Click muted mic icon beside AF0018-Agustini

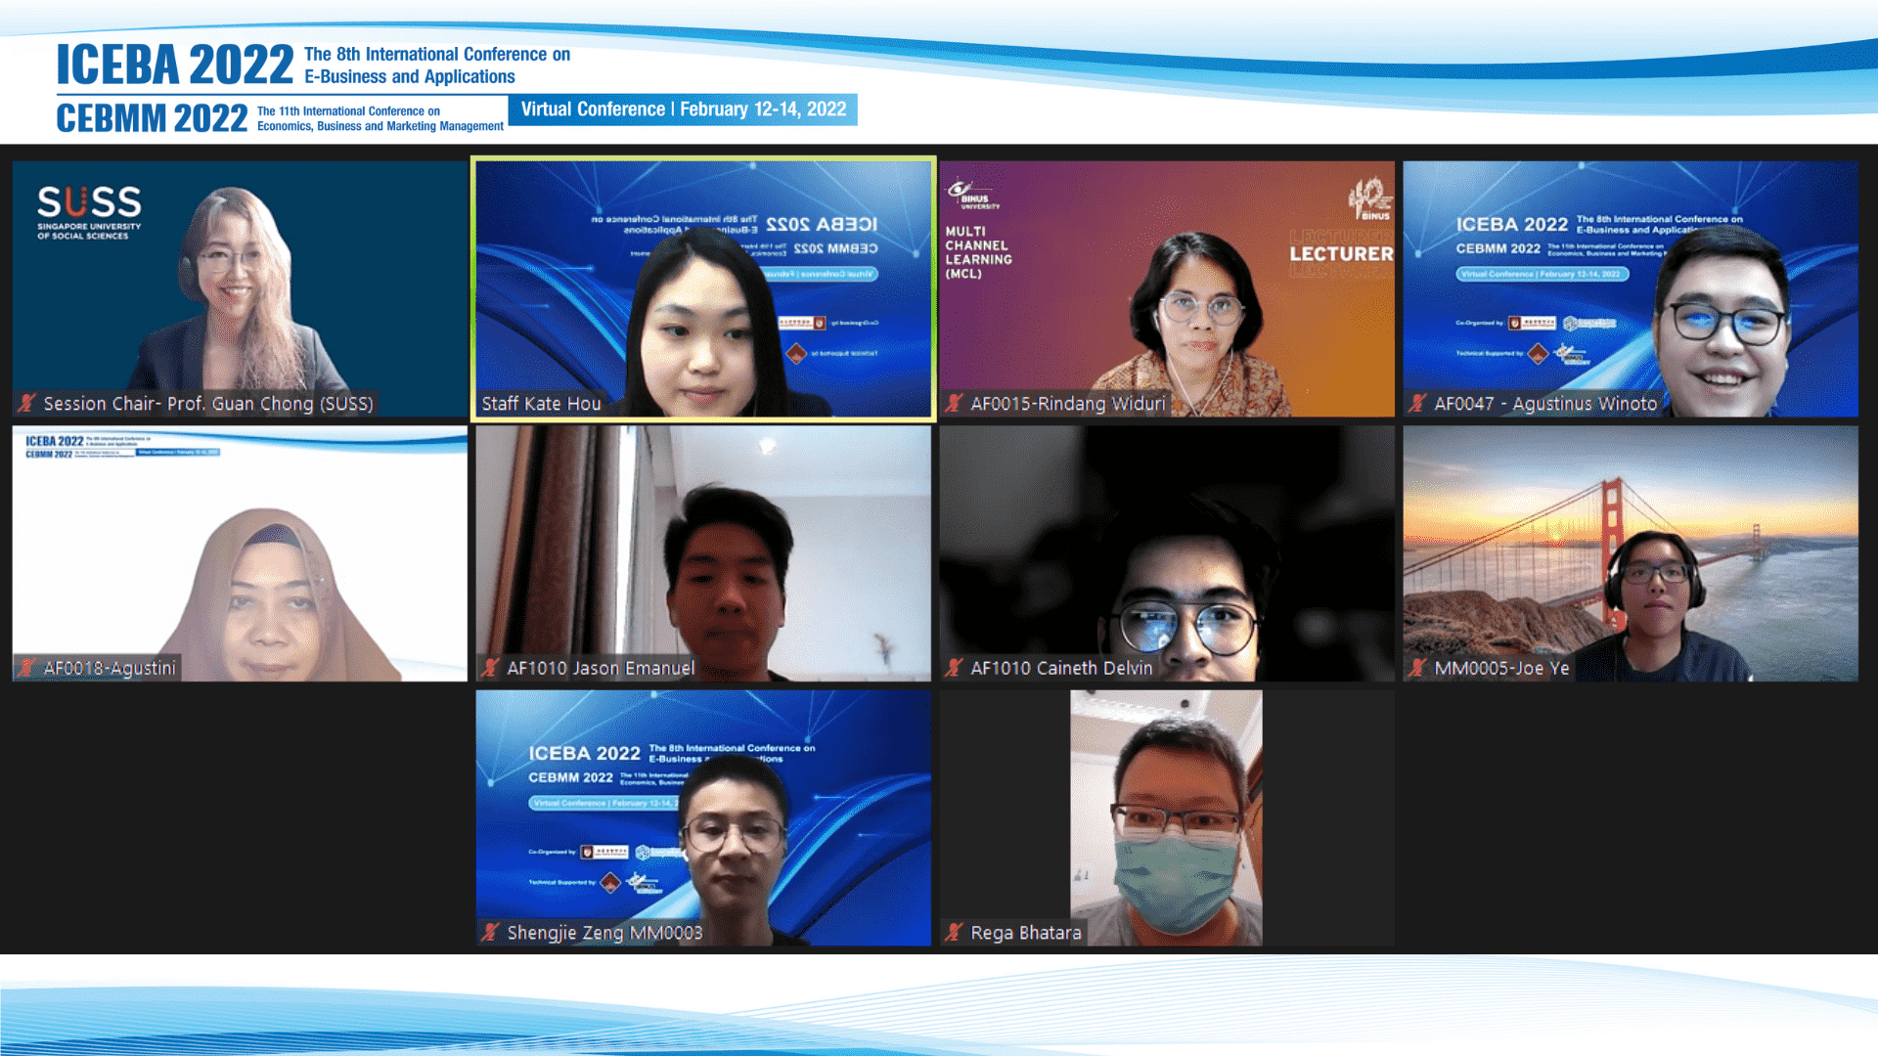[x=27, y=668]
